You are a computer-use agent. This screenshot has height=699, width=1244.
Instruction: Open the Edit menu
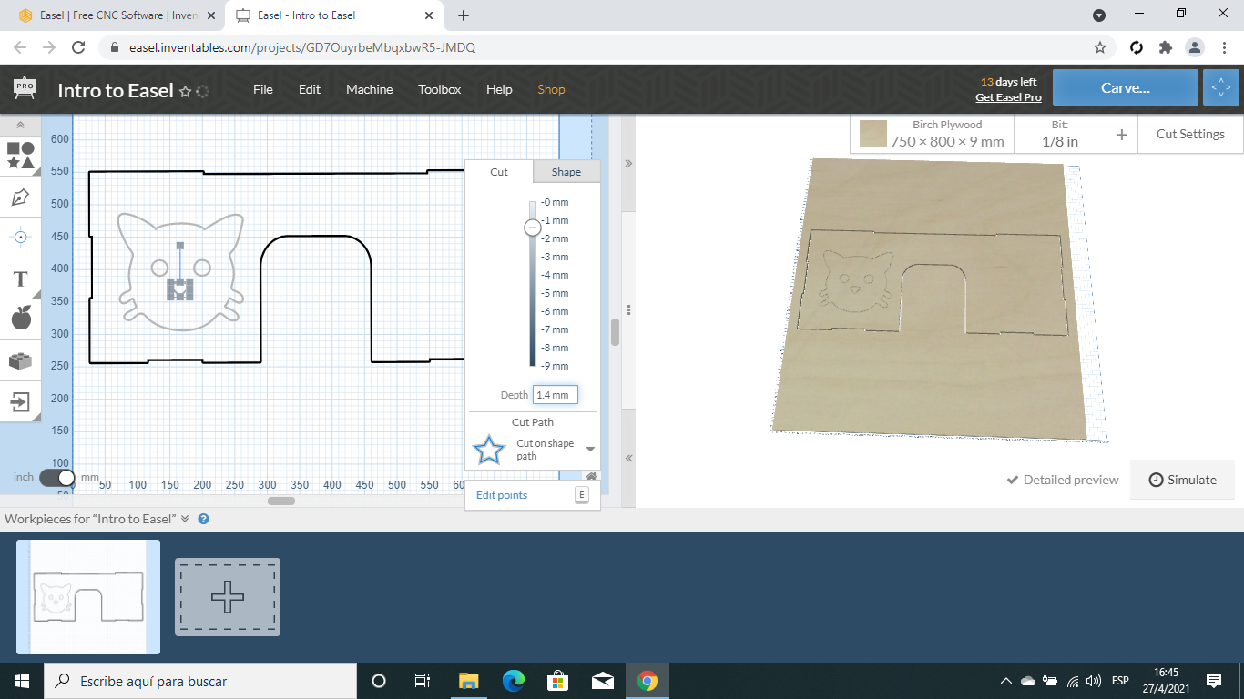tap(310, 89)
